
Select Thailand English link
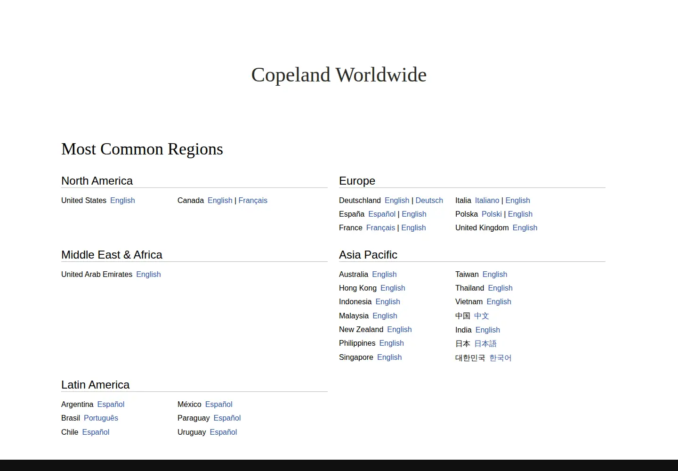(x=500, y=288)
